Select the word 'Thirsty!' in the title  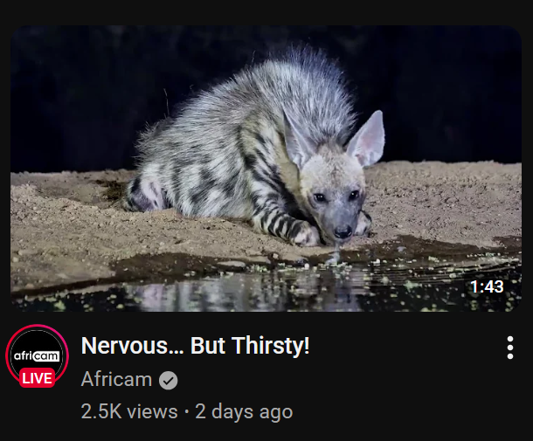coord(271,346)
